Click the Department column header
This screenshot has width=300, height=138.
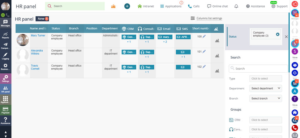click(110, 28)
